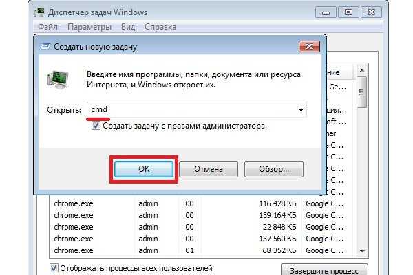Click the Обзор... browse button
Viewport: 413px width, 275px height.
click(x=274, y=169)
